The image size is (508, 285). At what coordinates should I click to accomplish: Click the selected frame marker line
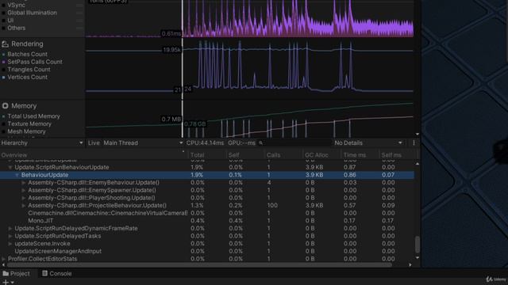pyautogui.click(x=183, y=69)
